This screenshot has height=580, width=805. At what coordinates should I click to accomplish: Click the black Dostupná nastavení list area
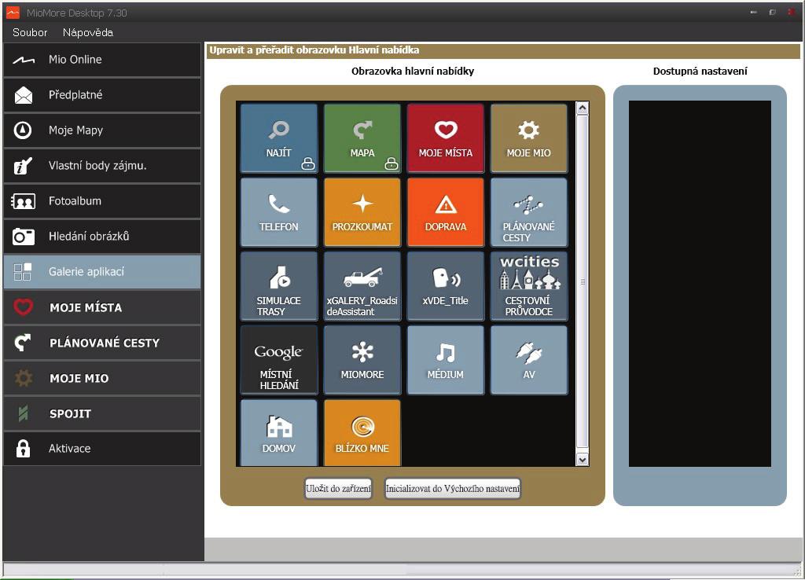pyautogui.click(x=700, y=284)
